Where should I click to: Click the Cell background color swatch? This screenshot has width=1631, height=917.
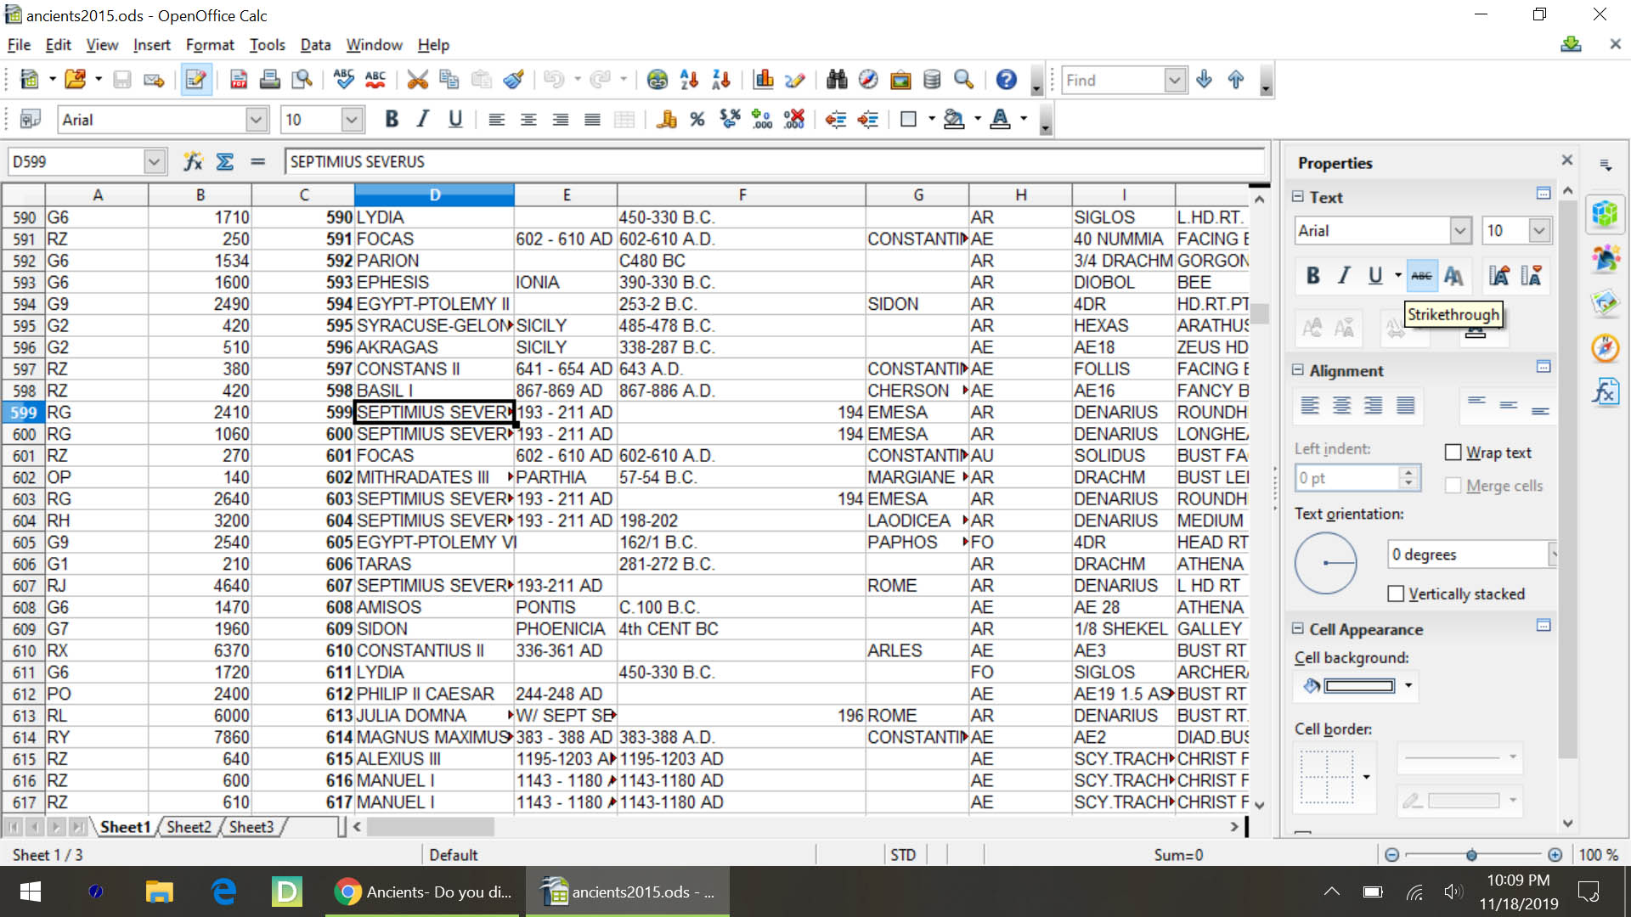(x=1359, y=685)
